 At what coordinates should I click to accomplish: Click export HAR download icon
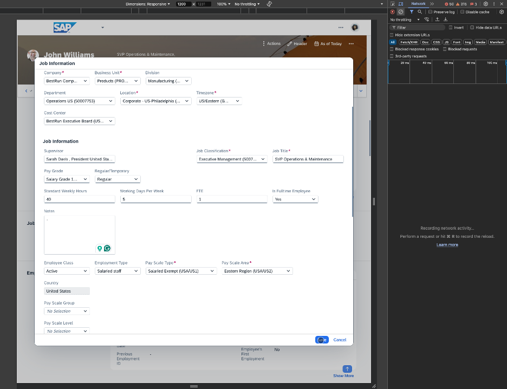click(445, 20)
